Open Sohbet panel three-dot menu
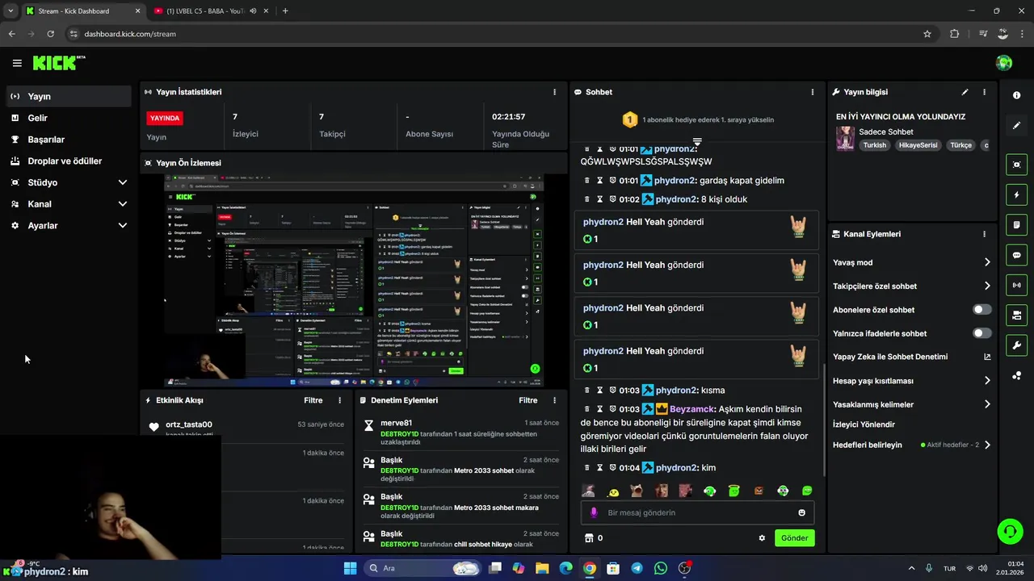This screenshot has height=581, width=1034. pos(813,92)
